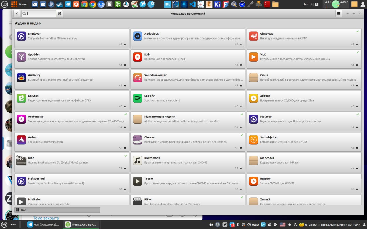Open the Spotify green icon

pyautogui.click(x=138, y=98)
